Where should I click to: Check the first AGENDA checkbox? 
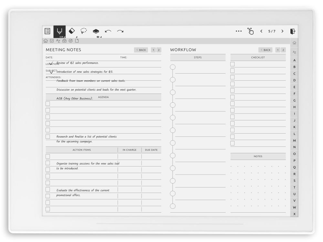tap(48, 103)
